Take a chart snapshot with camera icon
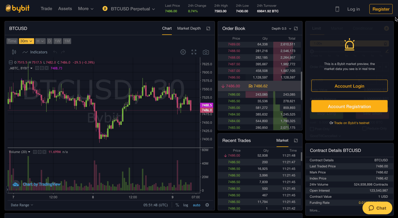Screen dimensions: 398x218 tap(206, 52)
